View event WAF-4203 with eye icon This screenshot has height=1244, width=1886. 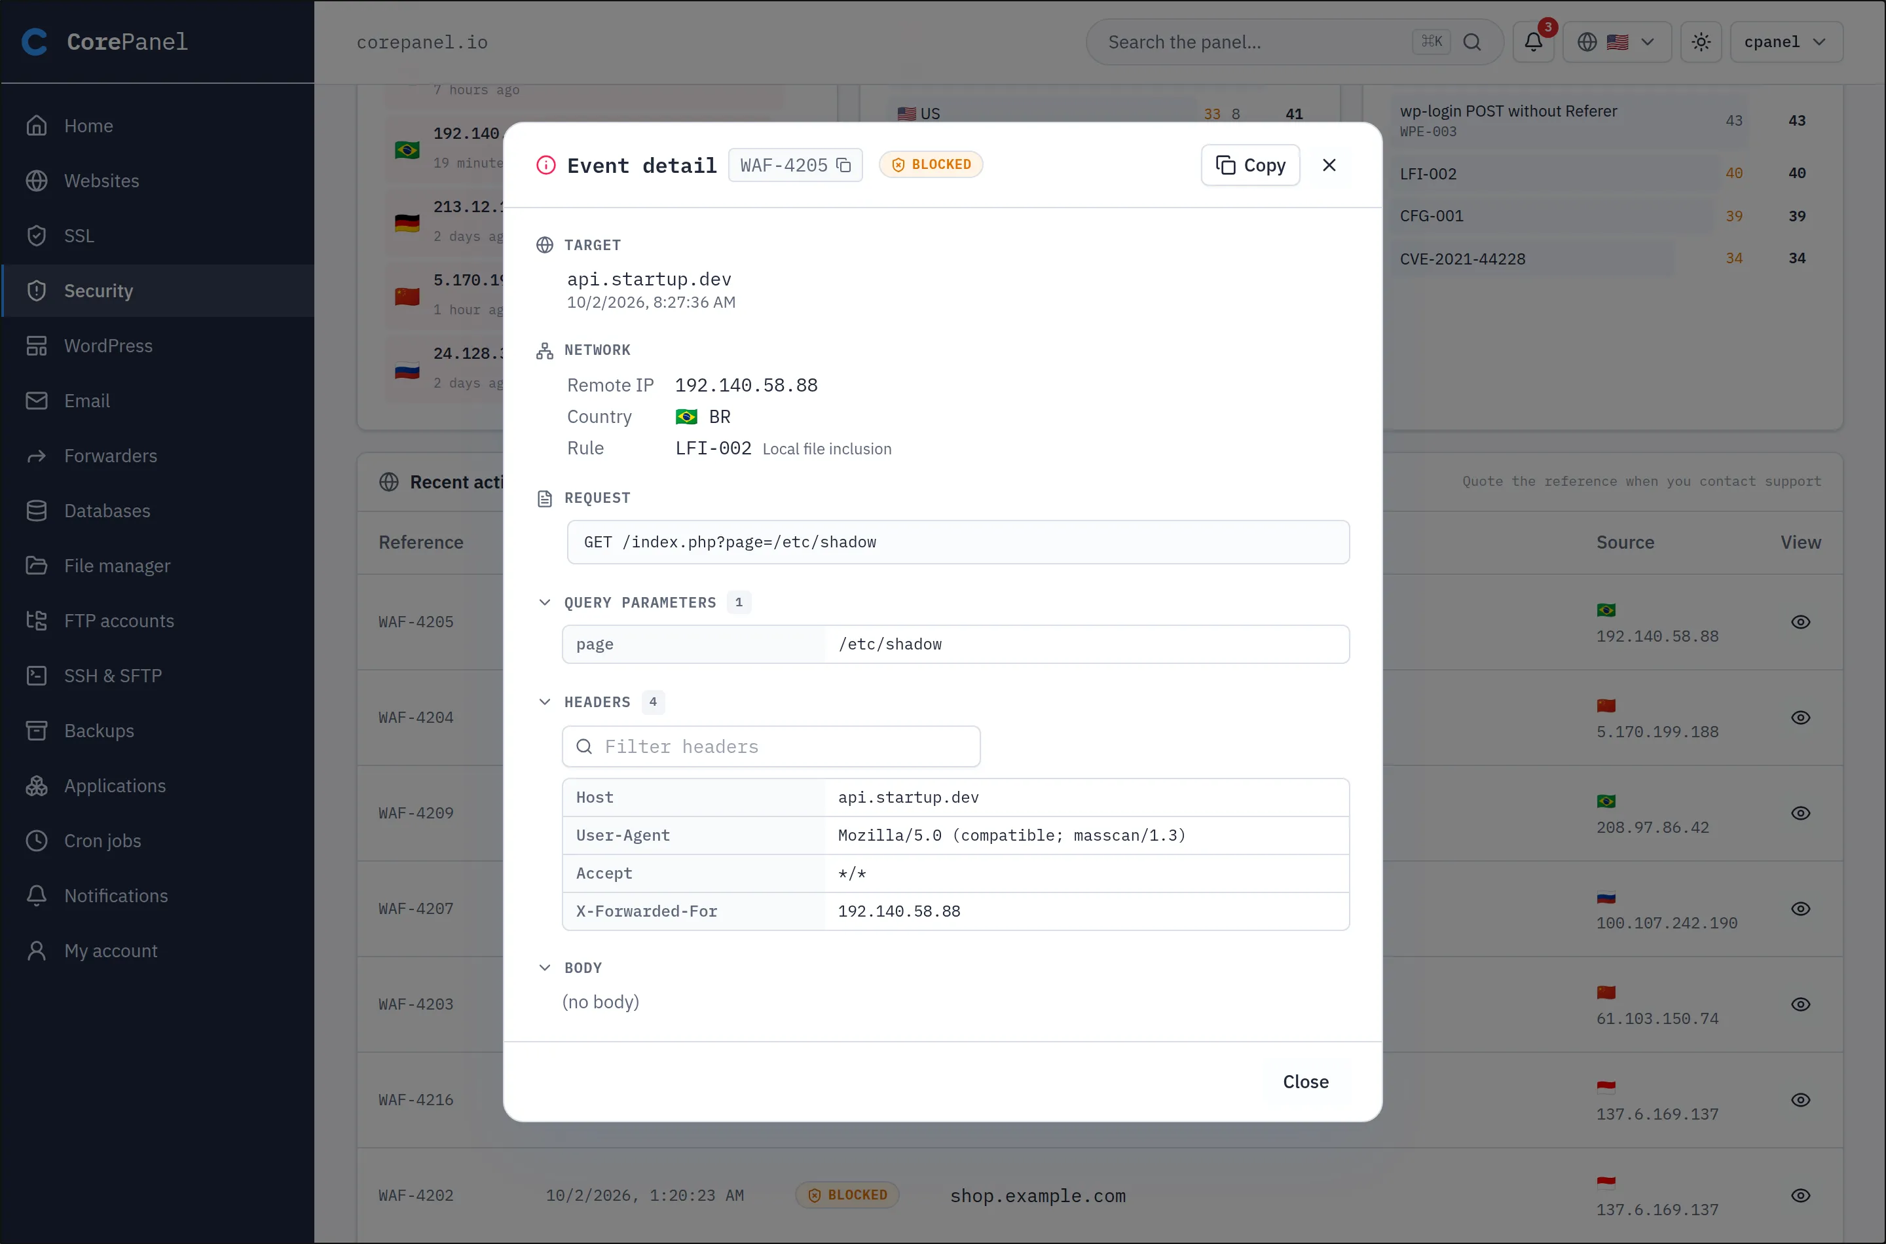coord(1800,1004)
